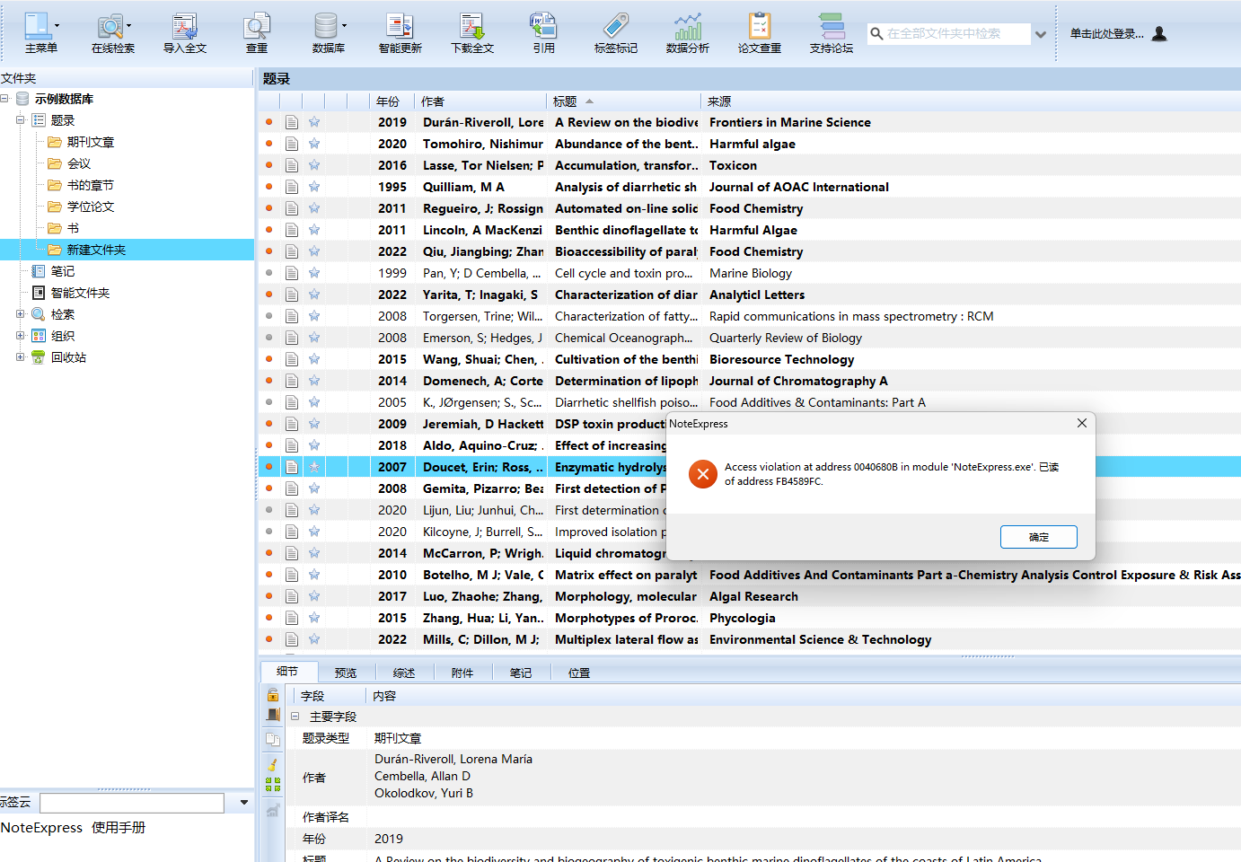
Task: Click the book icon below lock icon
Action: coord(273,716)
